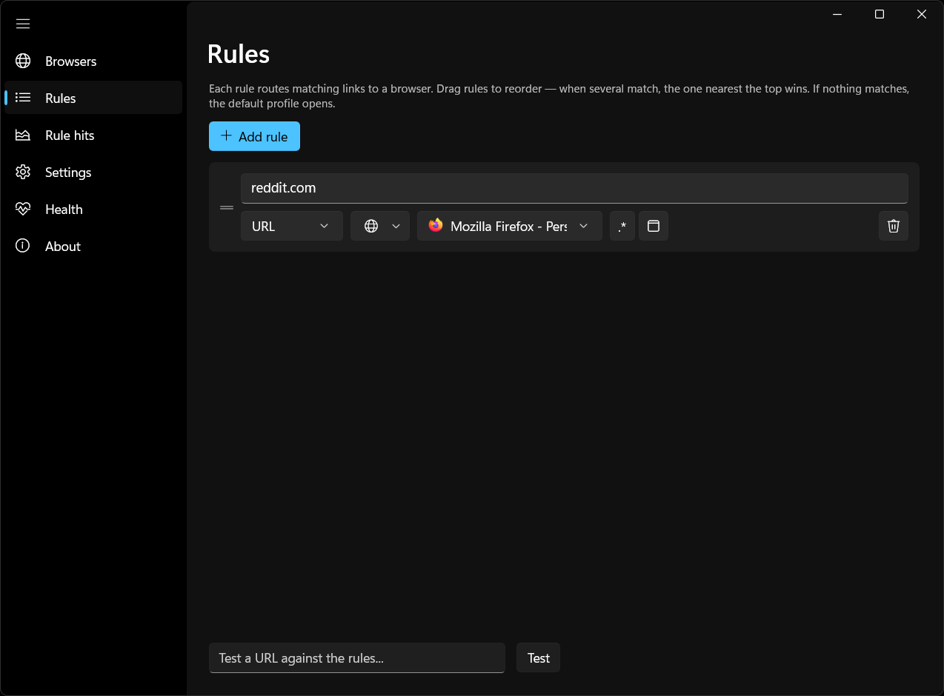Click the drag handle of the reddit.com rule
Screen dimensions: 944x696
(227, 207)
